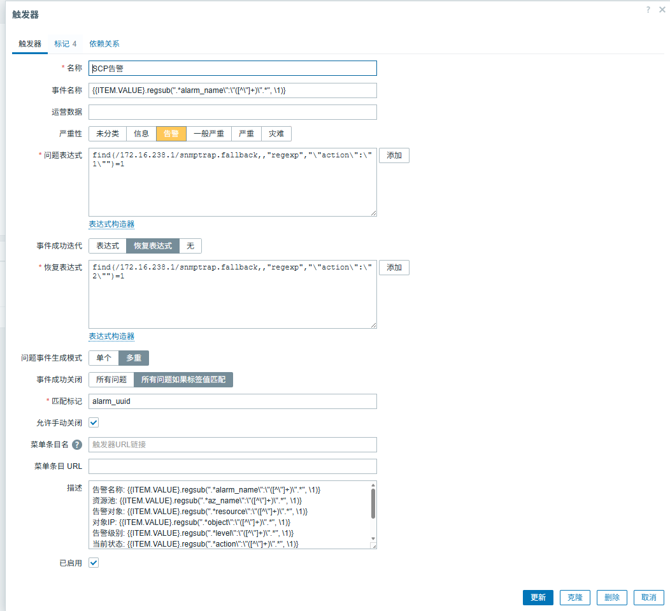Select 灾难 severity level
Viewport: 670px width, 611px height.
coord(276,134)
